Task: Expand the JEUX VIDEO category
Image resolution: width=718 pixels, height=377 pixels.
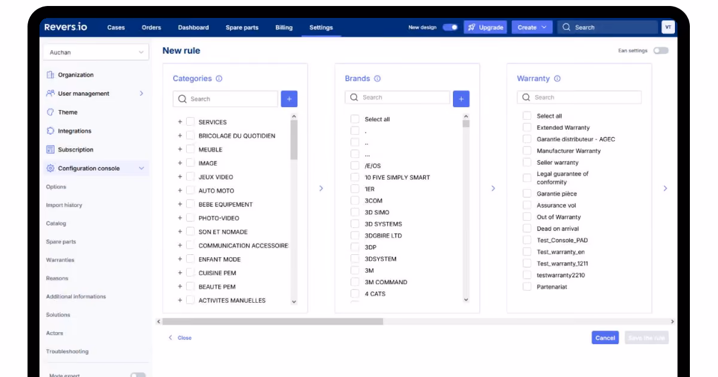Action: (x=180, y=177)
